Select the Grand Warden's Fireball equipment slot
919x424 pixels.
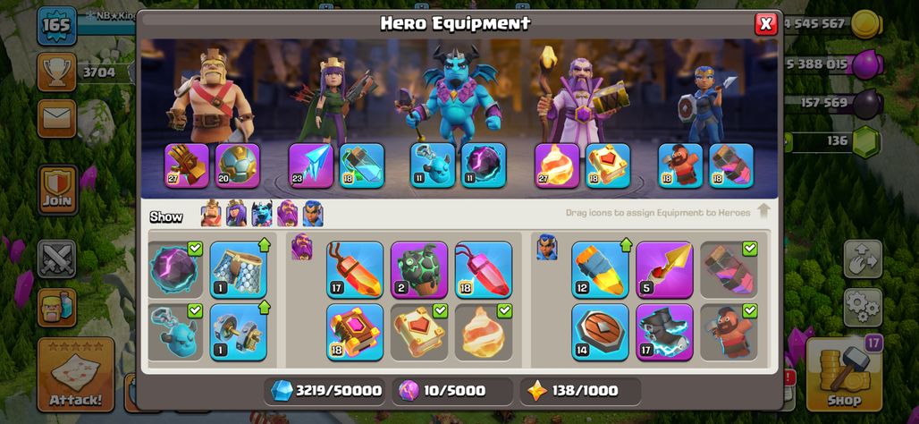pyautogui.click(x=557, y=165)
